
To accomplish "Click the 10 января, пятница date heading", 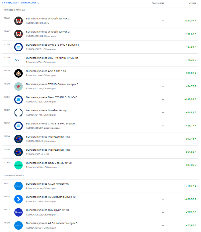I will 14,10.
